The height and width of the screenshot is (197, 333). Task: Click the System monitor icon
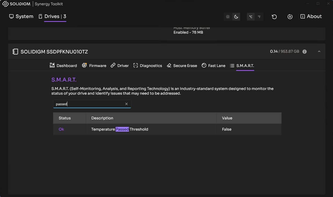[x=11, y=16]
